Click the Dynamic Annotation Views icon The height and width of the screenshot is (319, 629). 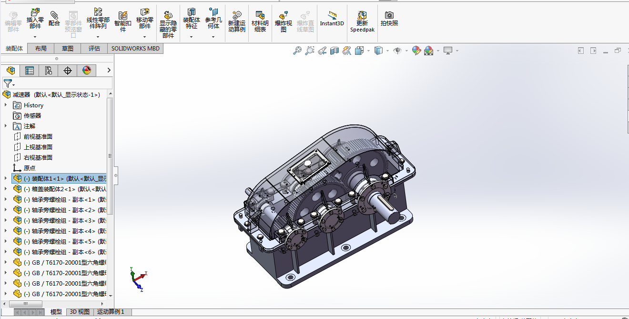(x=347, y=50)
